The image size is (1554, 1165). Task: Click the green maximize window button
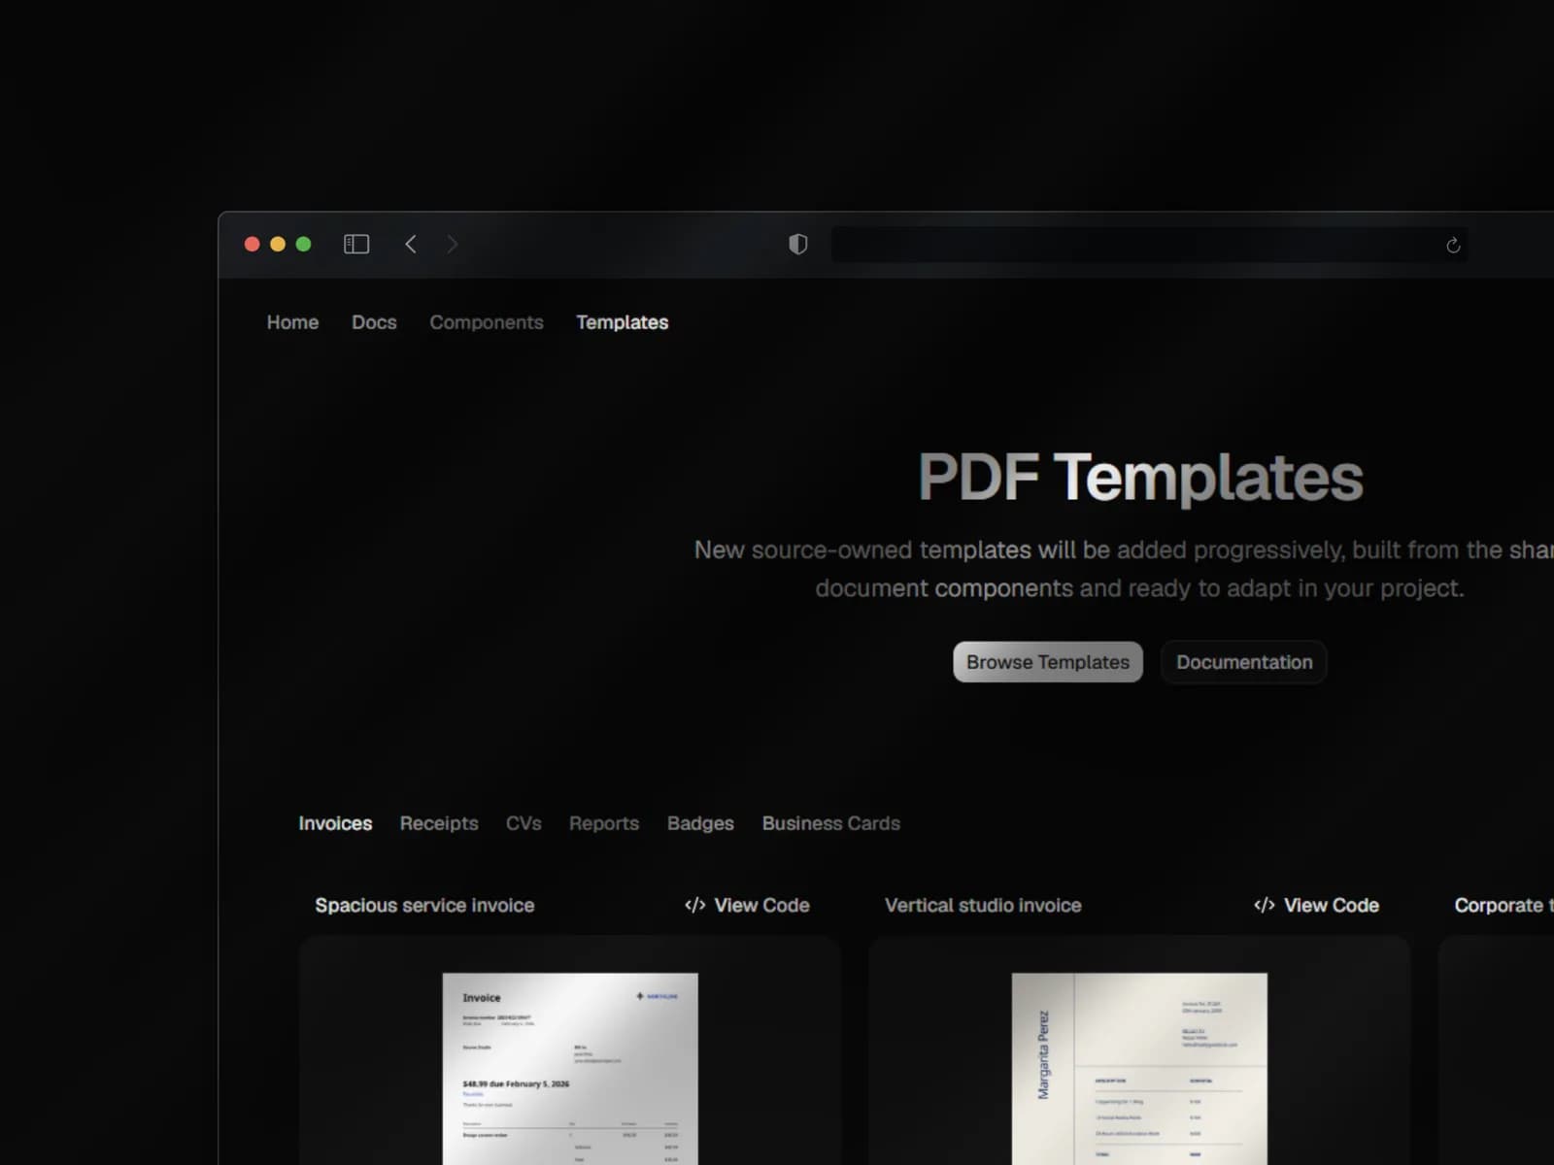point(303,245)
